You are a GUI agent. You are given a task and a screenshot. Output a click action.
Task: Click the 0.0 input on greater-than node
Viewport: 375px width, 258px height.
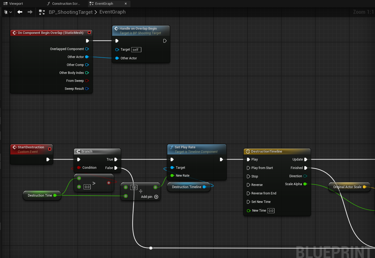tap(87, 187)
